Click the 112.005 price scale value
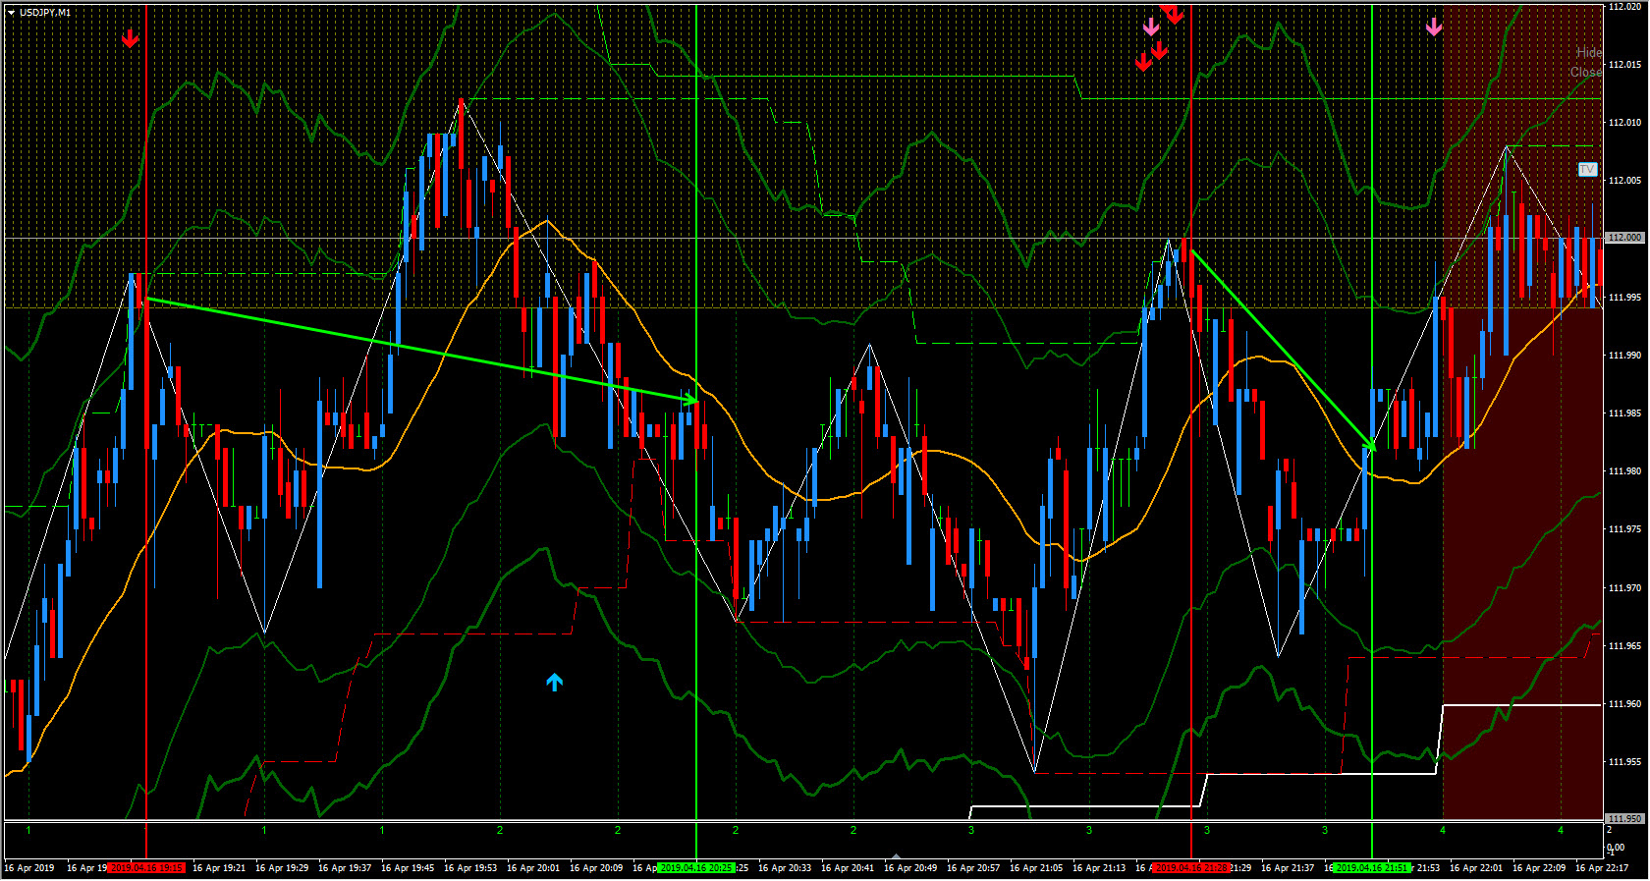 coord(1624,181)
